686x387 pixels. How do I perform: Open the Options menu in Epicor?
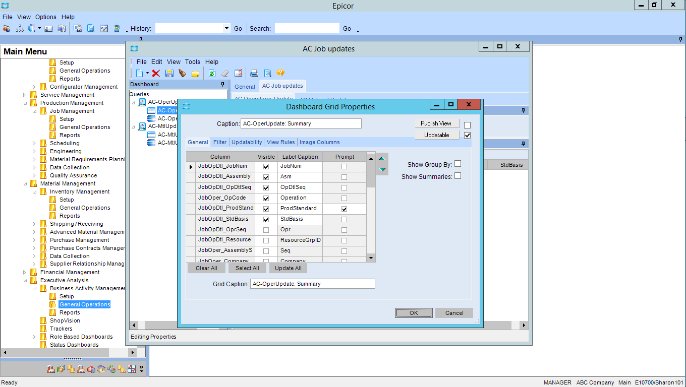(x=45, y=17)
